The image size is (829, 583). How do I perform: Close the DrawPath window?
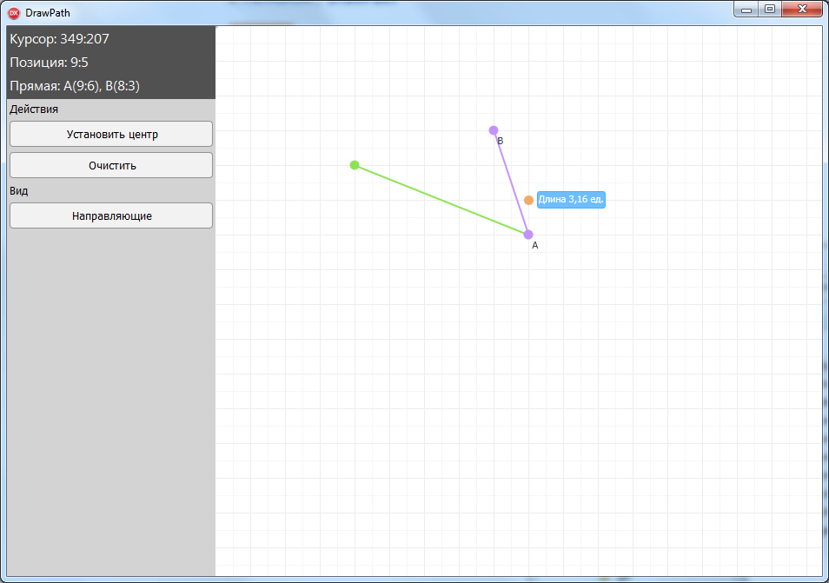click(802, 9)
